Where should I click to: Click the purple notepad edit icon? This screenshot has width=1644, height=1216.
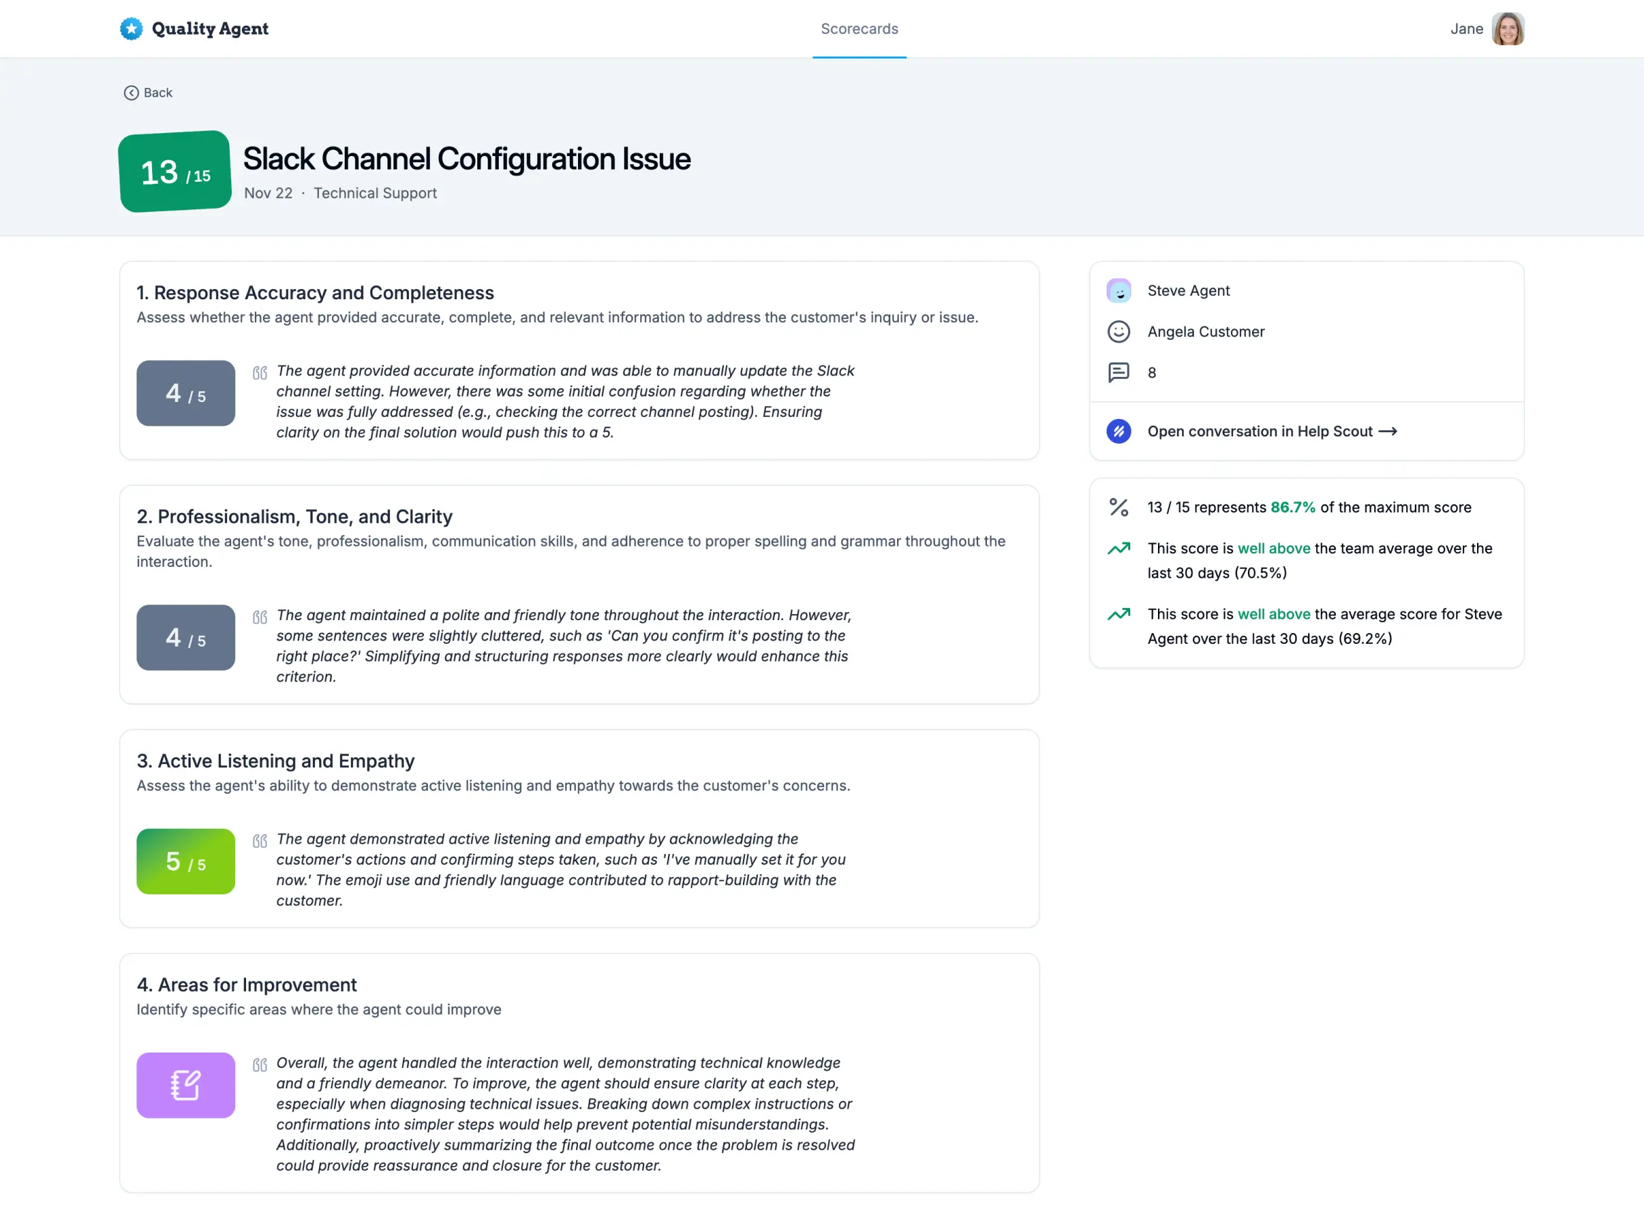[186, 1085]
